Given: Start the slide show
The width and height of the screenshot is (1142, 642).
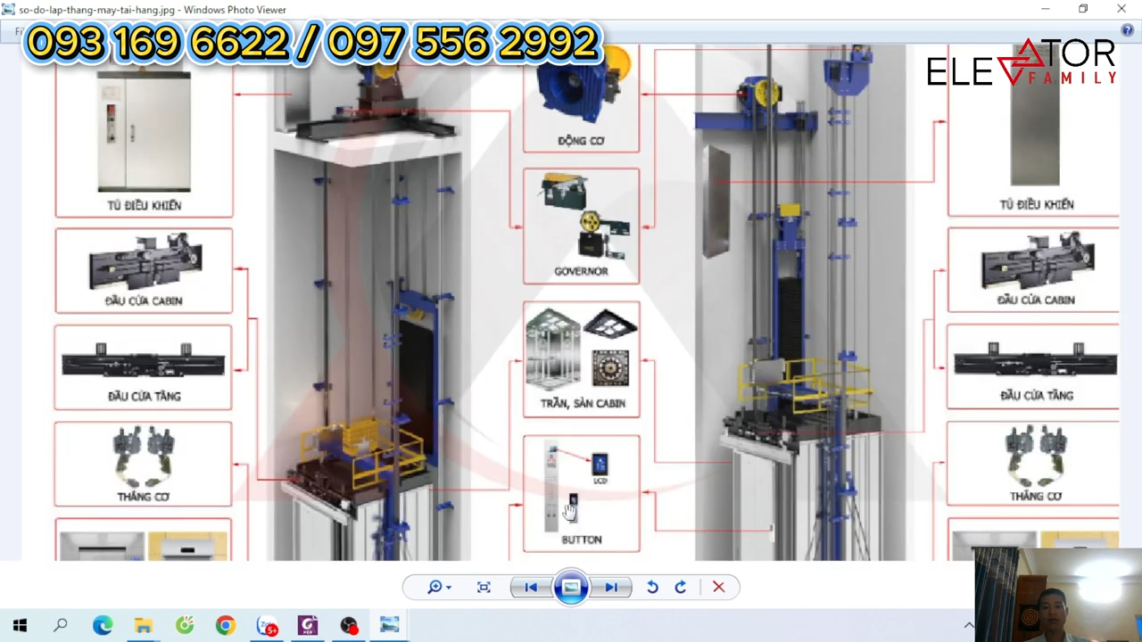Looking at the screenshot, I should [571, 587].
